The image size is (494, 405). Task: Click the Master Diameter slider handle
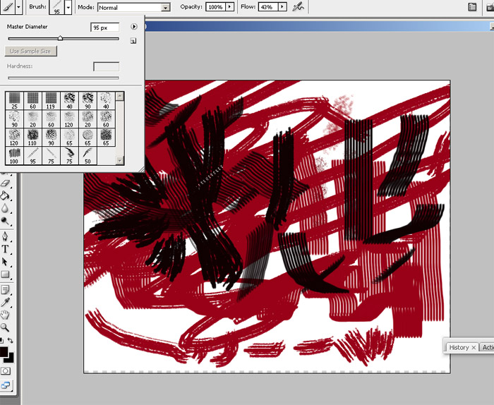[60, 38]
